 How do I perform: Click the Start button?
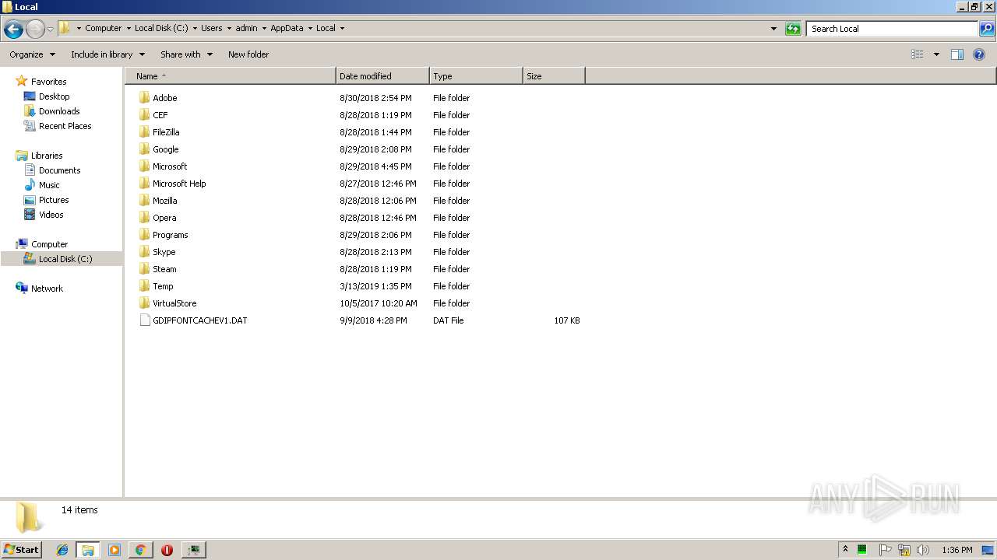click(21, 549)
